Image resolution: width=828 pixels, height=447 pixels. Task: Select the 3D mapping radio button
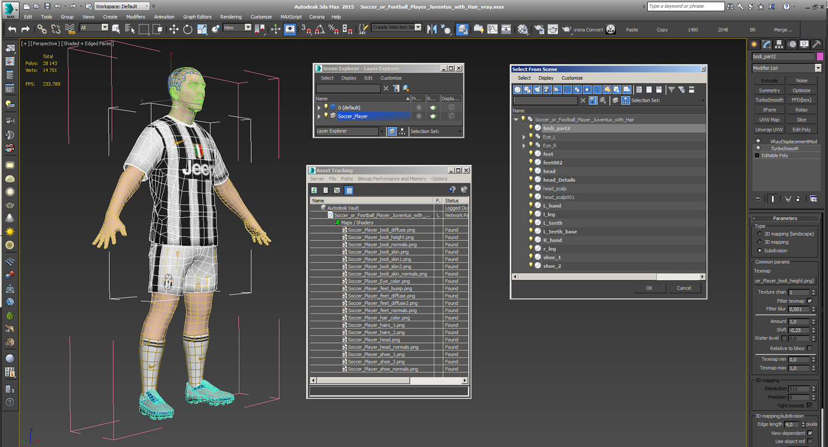pos(759,242)
